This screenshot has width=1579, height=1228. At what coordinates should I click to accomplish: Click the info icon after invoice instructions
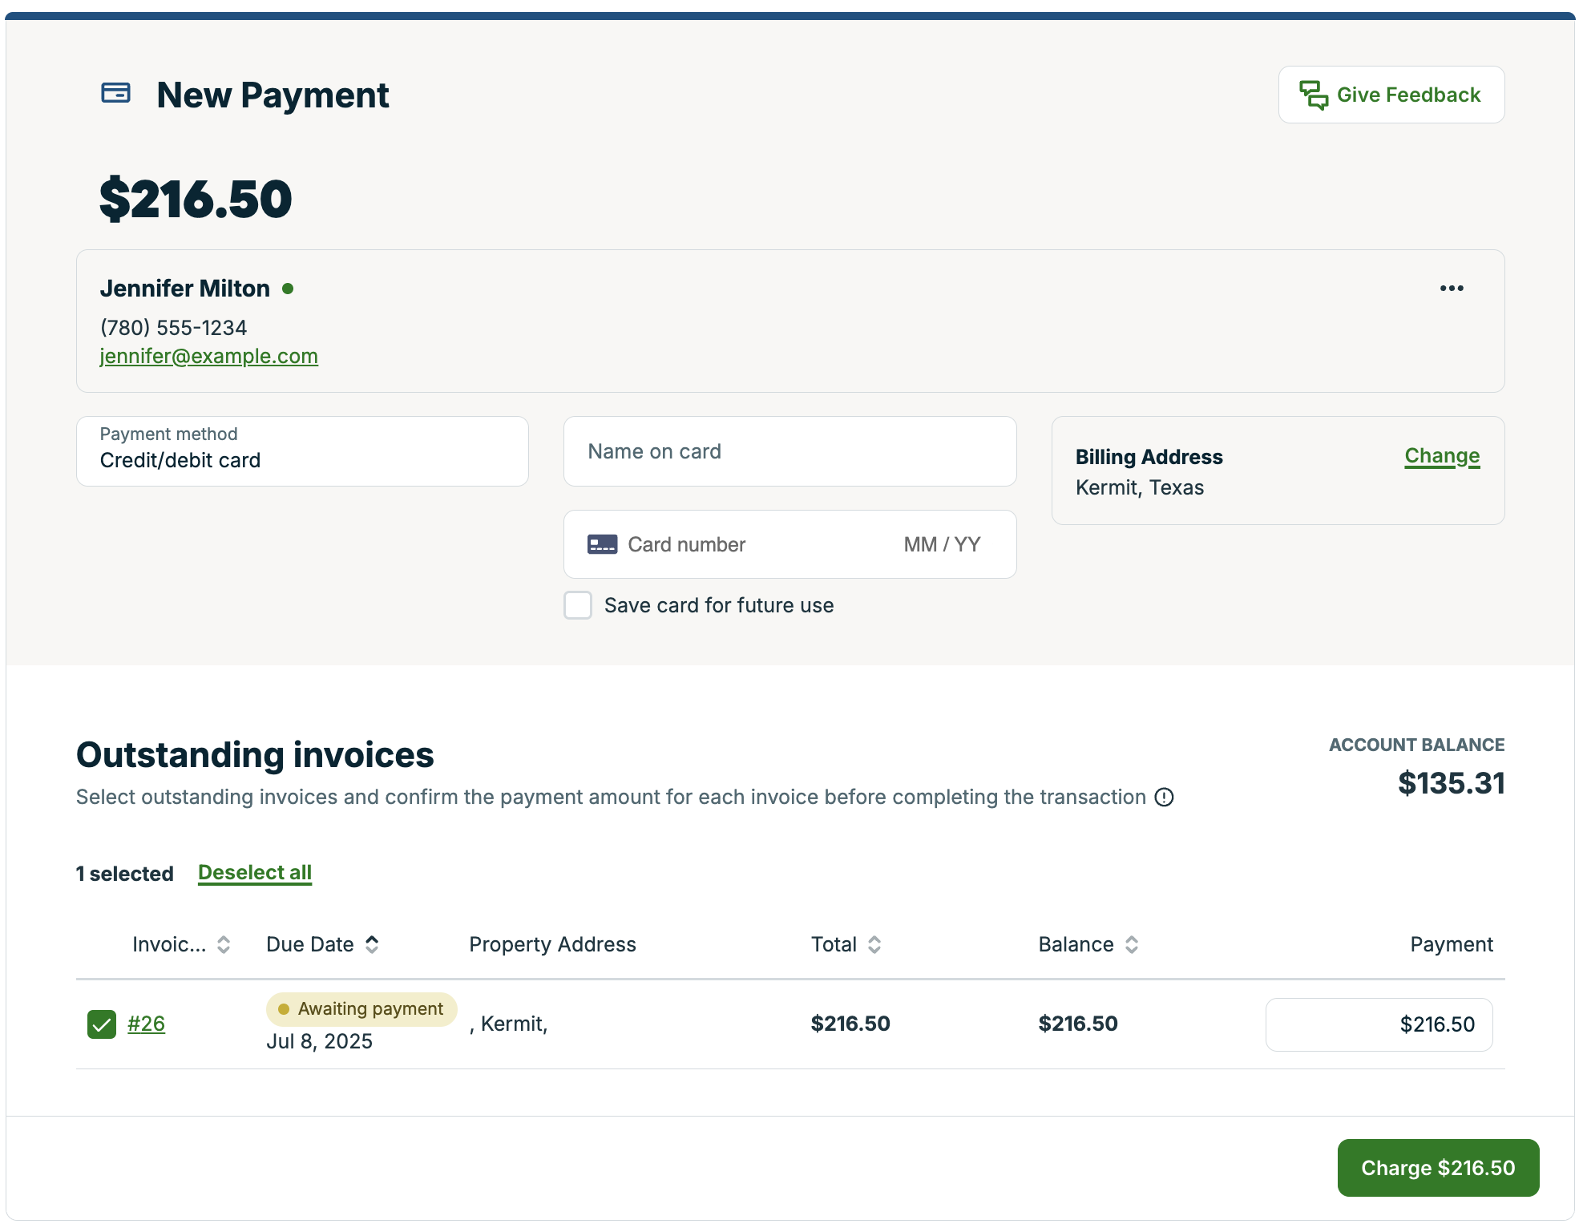[1164, 798]
